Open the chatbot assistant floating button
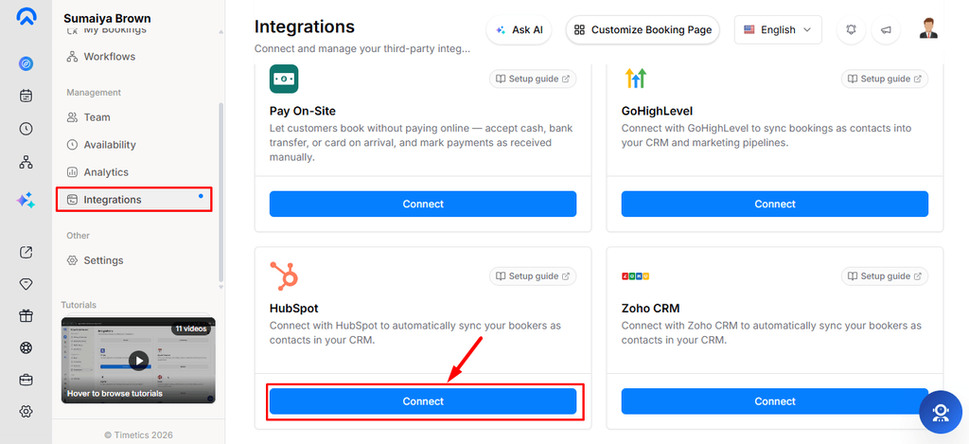This screenshot has width=969, height=444. (x=940, y=412)
